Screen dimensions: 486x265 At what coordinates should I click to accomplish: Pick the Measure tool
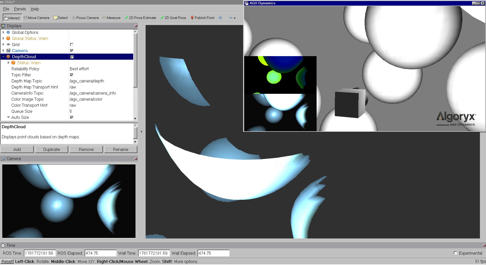click(x=111, y=18)
